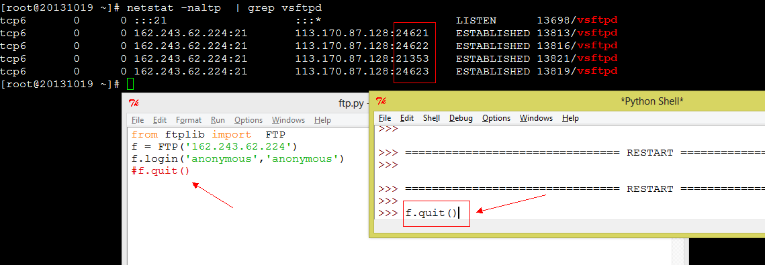Click remote port 24621 in terminal
Image resolution: width=765 pixels, height=265 pixels.
(412, 33)
